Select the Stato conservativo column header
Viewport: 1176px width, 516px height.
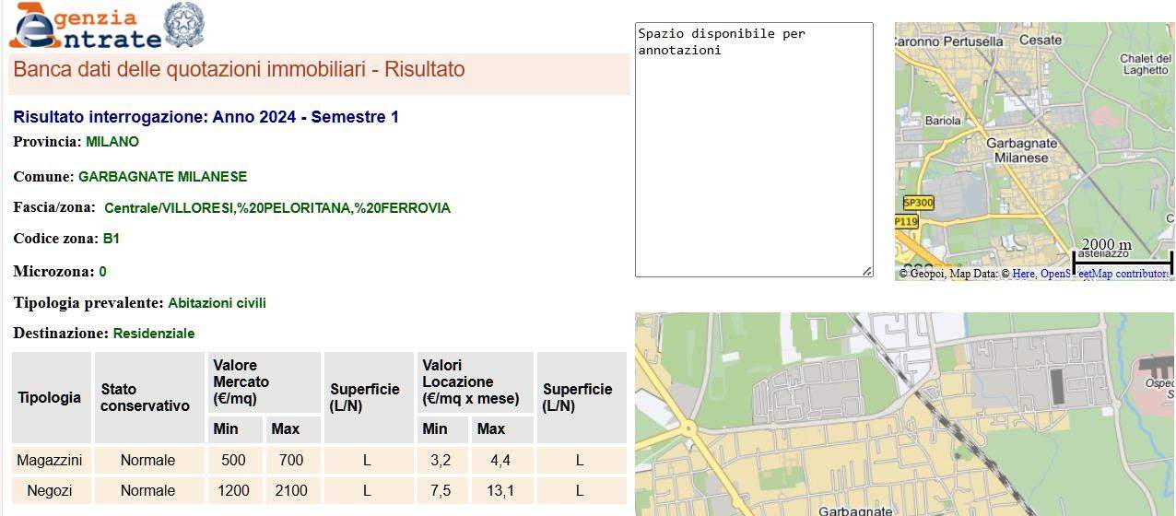pyautogui.click(x=146, y=397)
